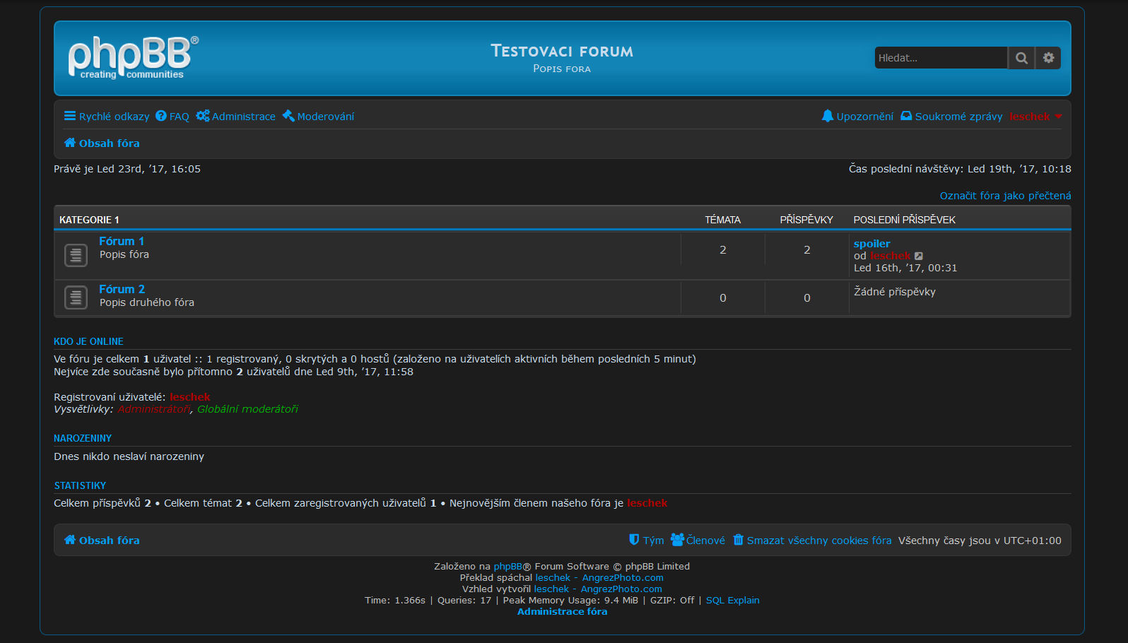Click the Globální moderátoři legend link

(247, 409)
